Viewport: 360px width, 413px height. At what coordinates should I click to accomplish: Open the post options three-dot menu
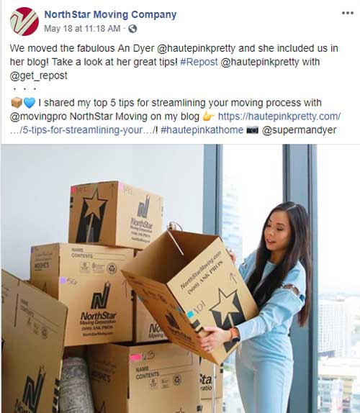347,13
